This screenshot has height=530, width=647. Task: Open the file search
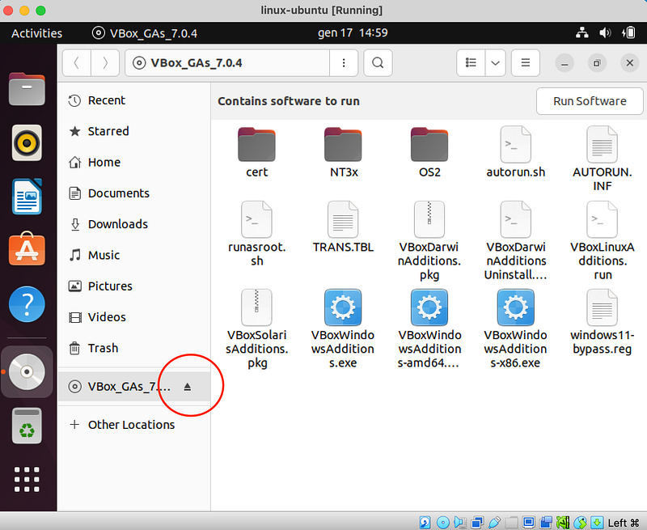point(378,63)
